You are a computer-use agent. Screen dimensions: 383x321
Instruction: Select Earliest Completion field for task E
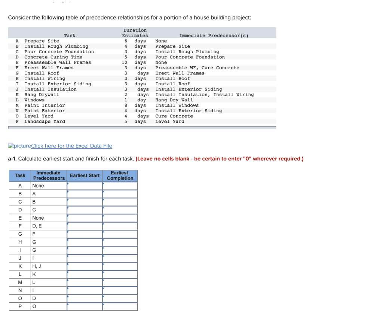pos(120,218)
